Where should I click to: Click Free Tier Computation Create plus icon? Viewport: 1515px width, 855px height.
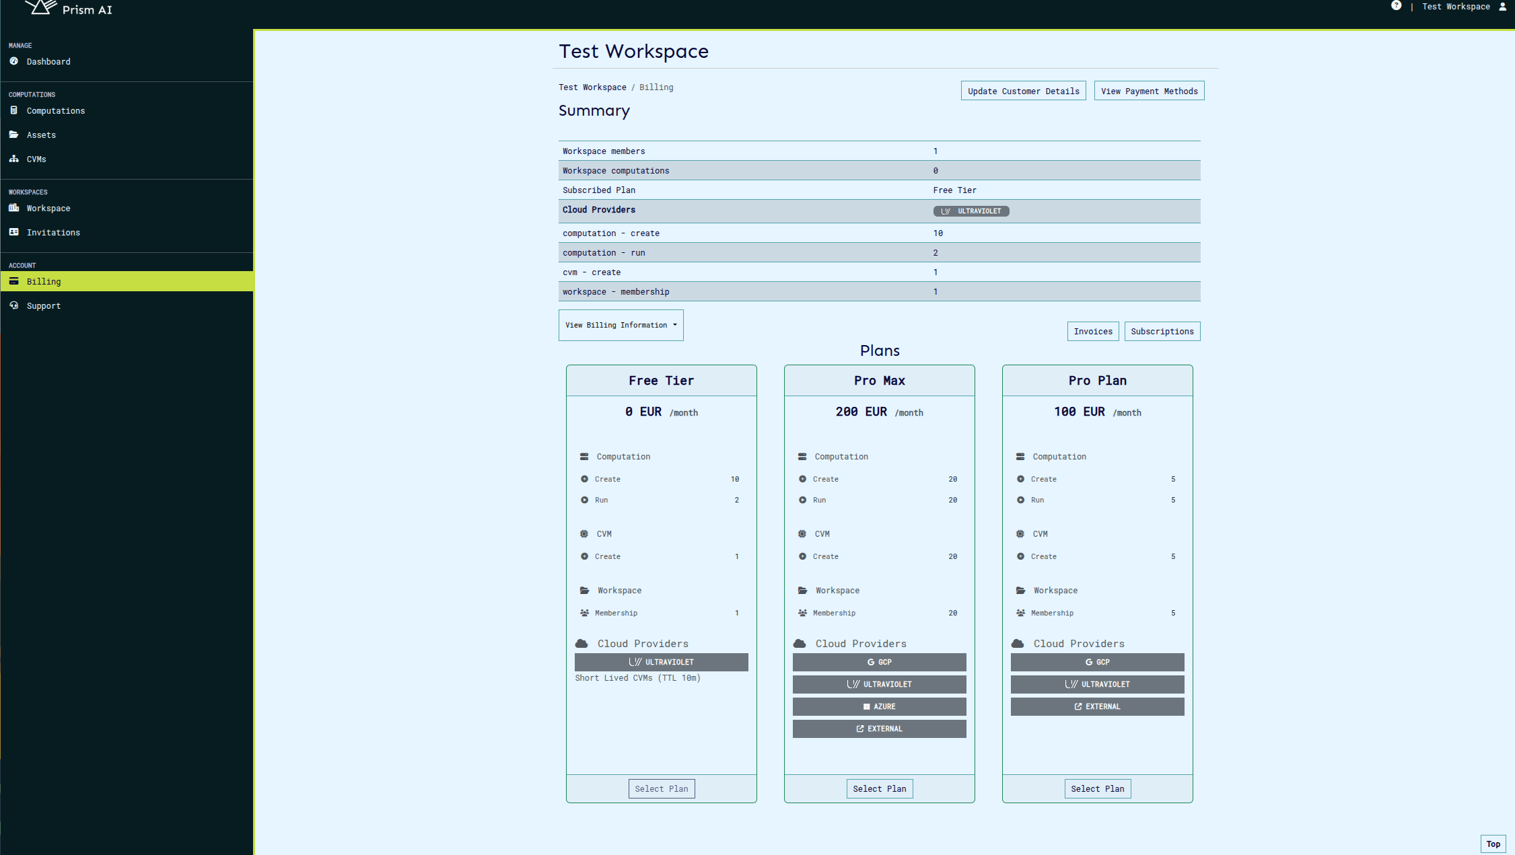[x=585, y=479]
